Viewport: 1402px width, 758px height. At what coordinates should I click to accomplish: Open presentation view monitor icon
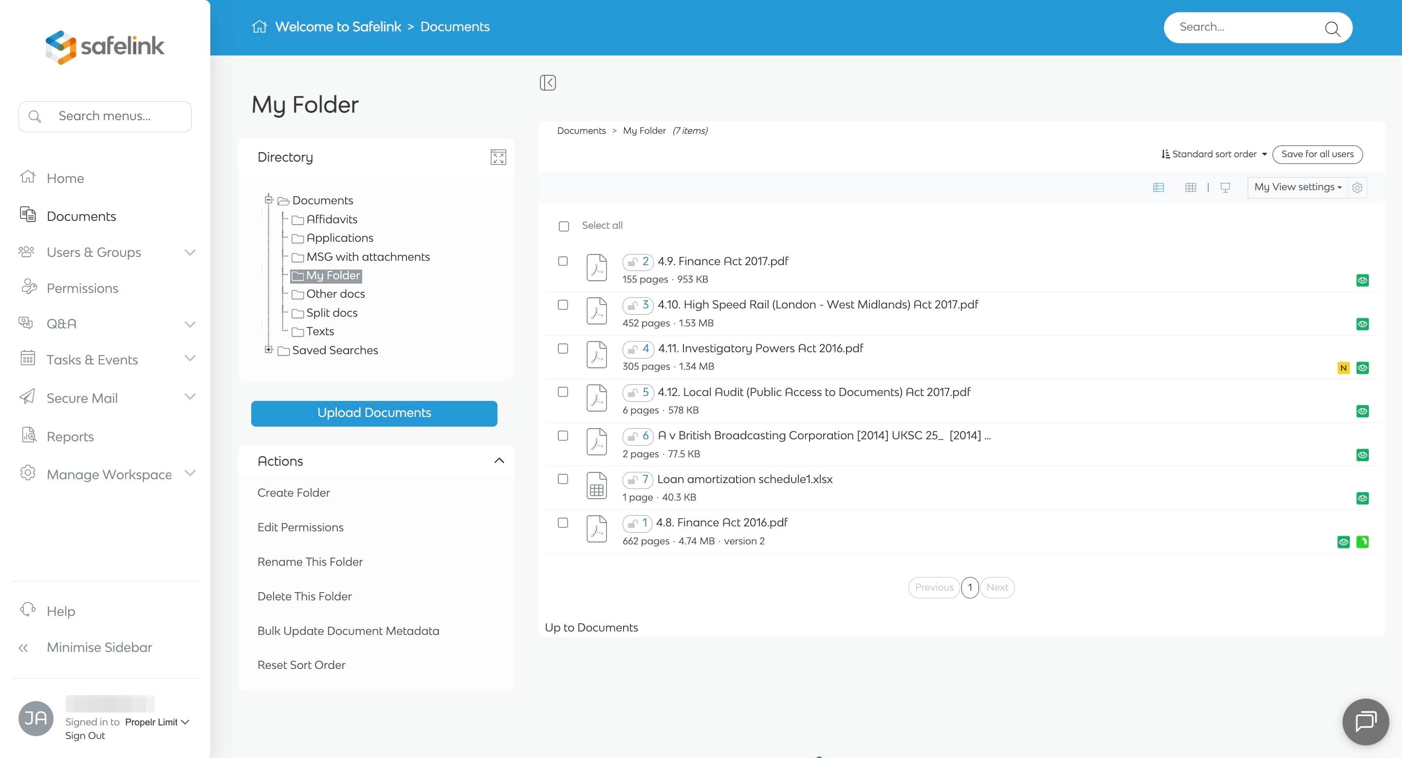(x=1225, y=188)
